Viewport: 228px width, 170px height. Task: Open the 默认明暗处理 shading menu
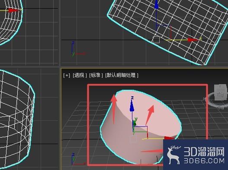coord(122,75)
